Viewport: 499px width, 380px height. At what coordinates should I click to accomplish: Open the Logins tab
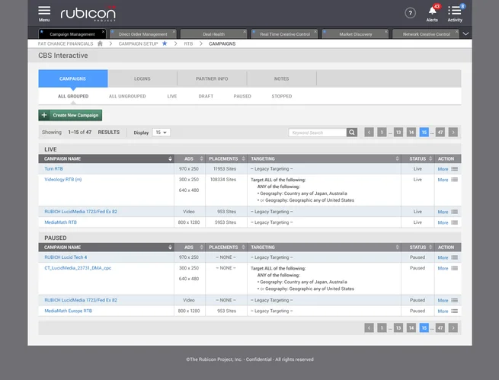pyautogui.click(x=142, y=78)
